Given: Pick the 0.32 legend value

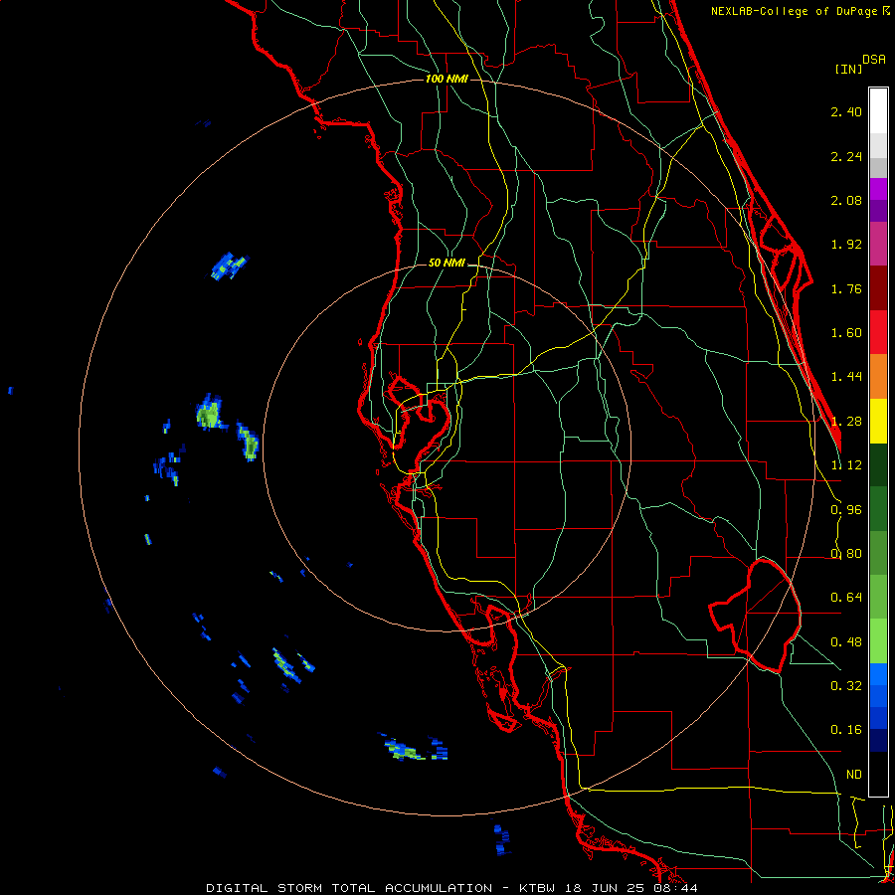Looking at the screenshot, I should coord(846,686).
